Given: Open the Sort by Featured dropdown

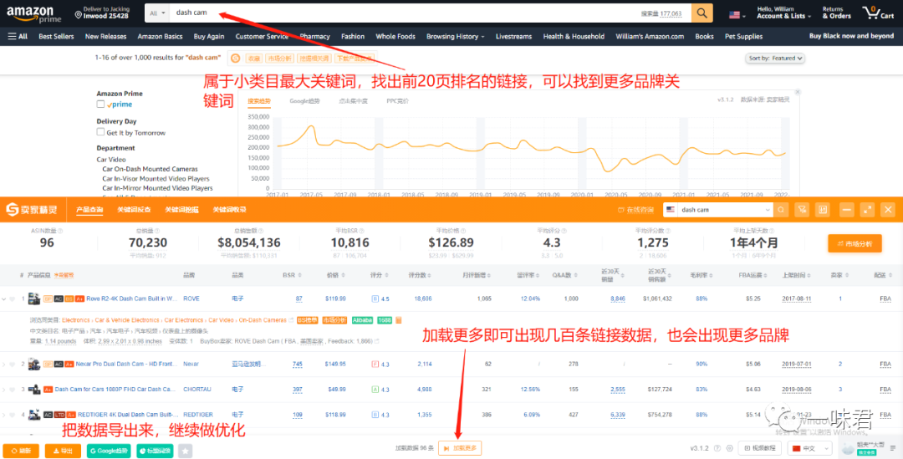Looking at the screenshot, I should pyautogui.click(x=774, y=59).
